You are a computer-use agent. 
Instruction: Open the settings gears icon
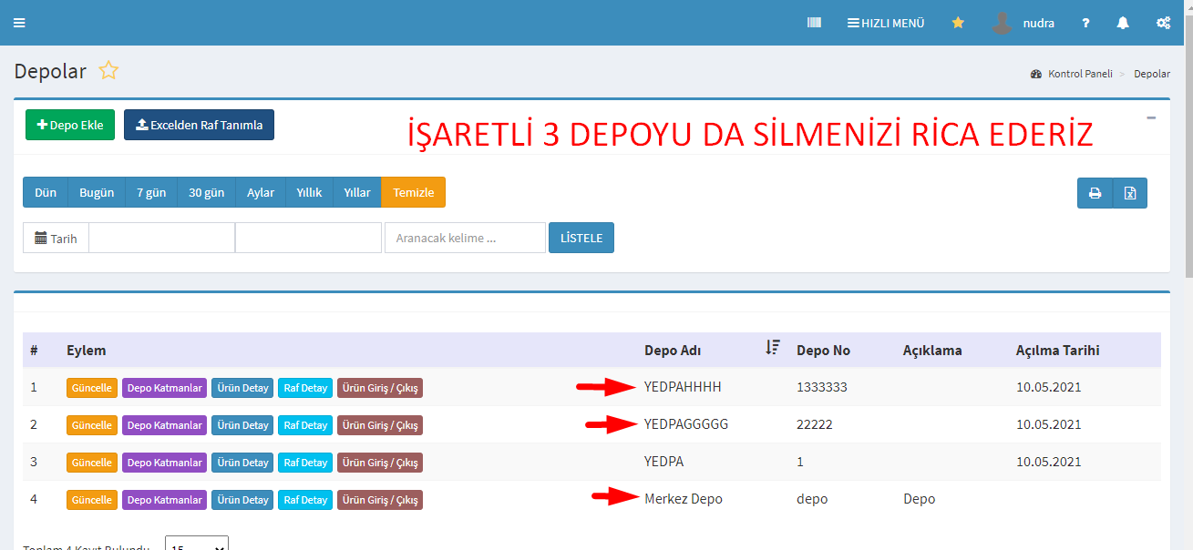coord(1163,23)
